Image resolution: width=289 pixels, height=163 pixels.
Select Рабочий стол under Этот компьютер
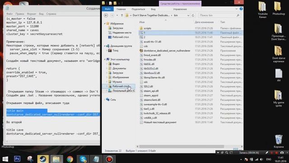(x=121, y=86)
